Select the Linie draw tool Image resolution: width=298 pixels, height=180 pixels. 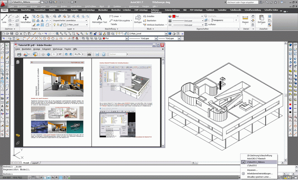[x=4, y=19]
